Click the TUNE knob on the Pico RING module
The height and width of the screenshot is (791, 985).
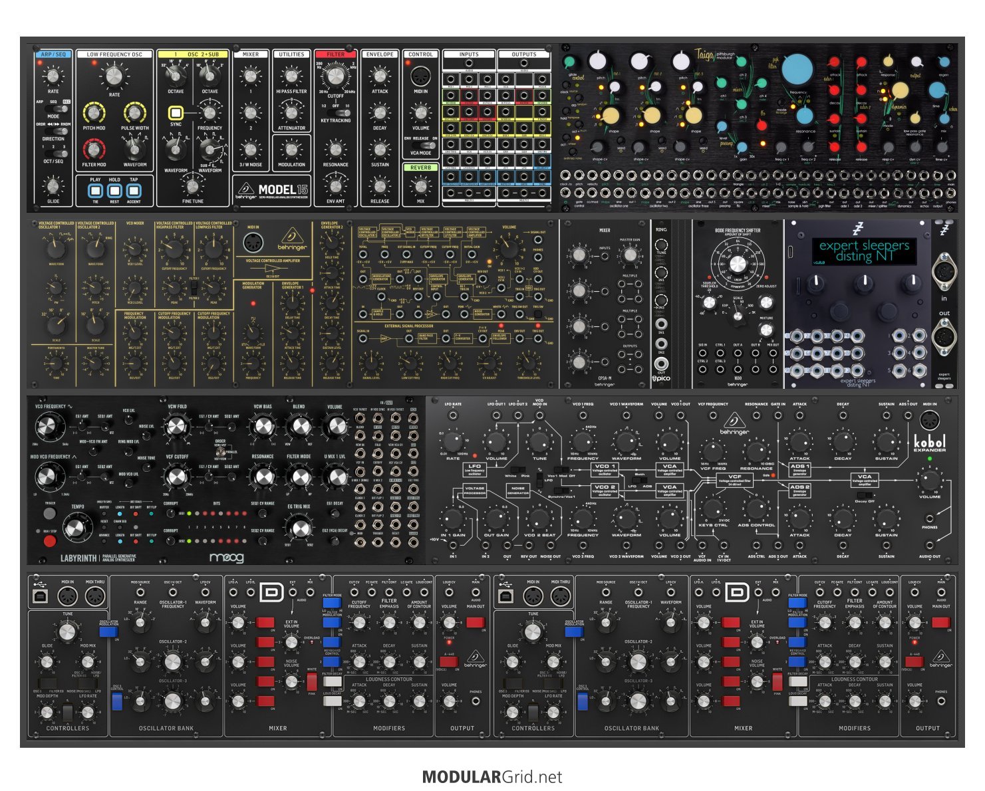click(x=661, y=243)
